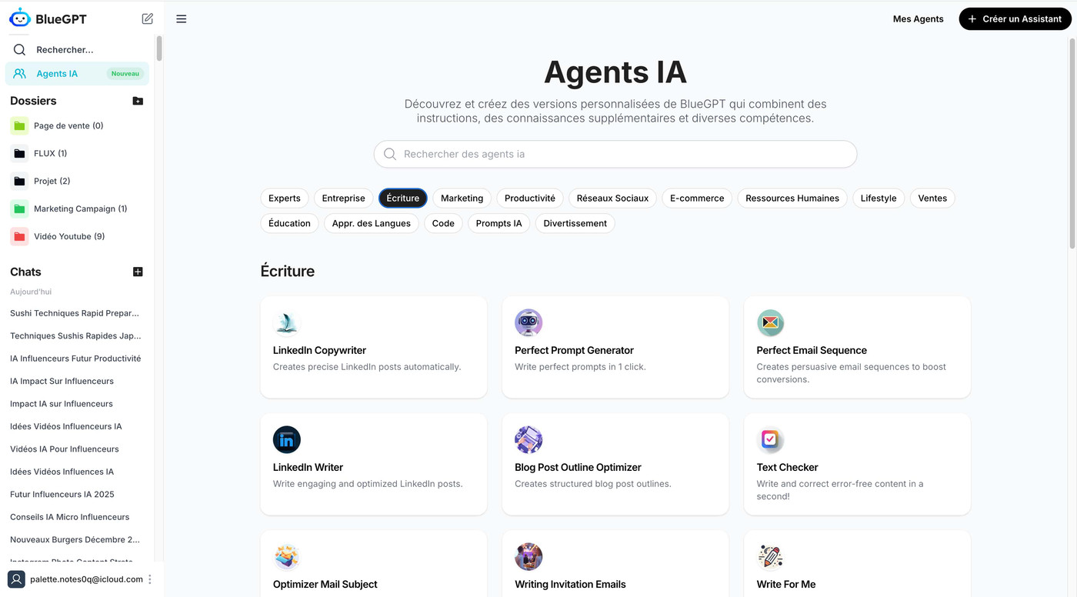Click the Perfect Email Sequence envelope icon
This screenshot has height=597, width=1077.
pyautogui.click(x=770, y=323)
